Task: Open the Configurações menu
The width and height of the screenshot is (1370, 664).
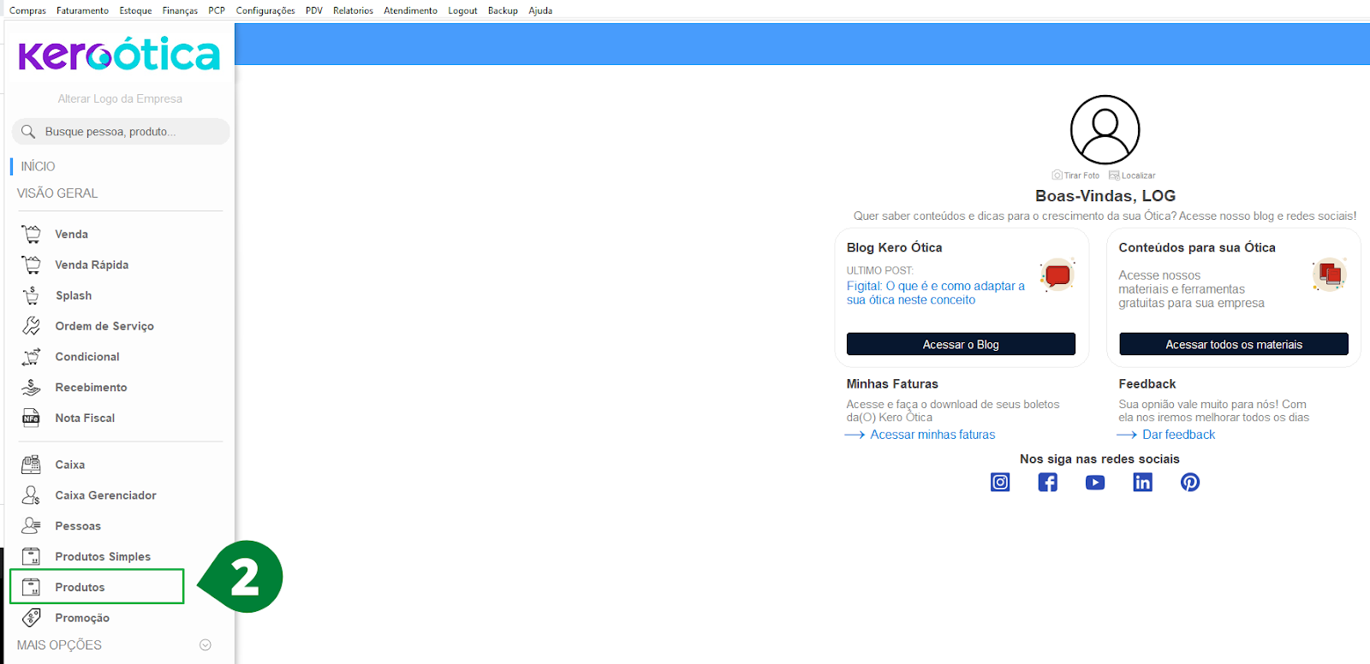Action: [x=265, y=10]
